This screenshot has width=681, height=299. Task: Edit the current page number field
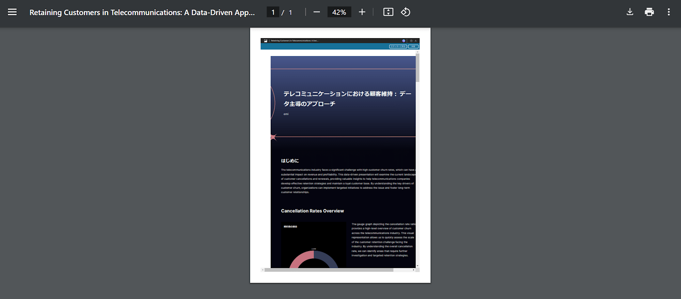click(x=273, y=12)
